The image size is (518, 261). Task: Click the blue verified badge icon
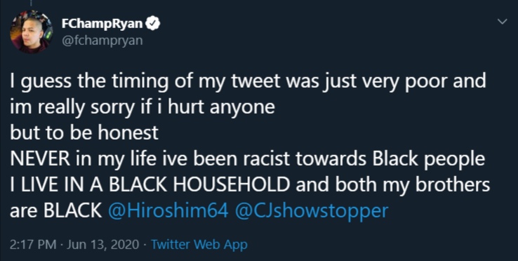click(x=154, y=24)
